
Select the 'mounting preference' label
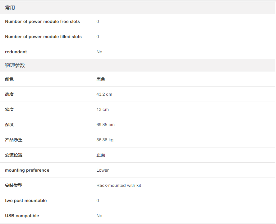[x=27, y=170]
